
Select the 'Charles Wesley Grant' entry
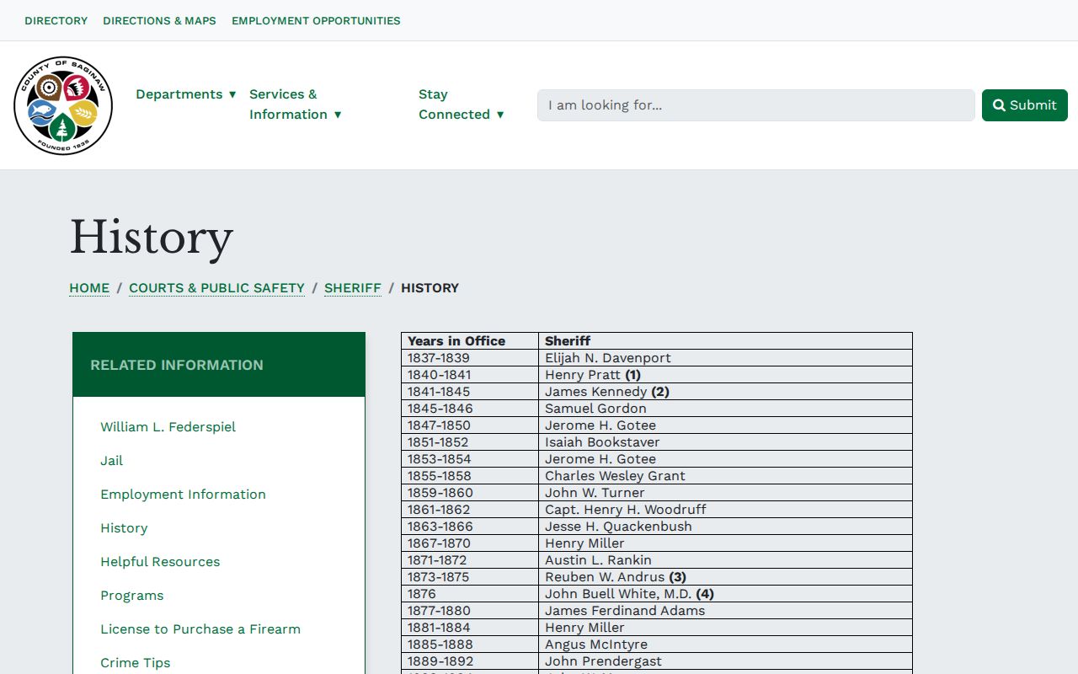(725, 476)
